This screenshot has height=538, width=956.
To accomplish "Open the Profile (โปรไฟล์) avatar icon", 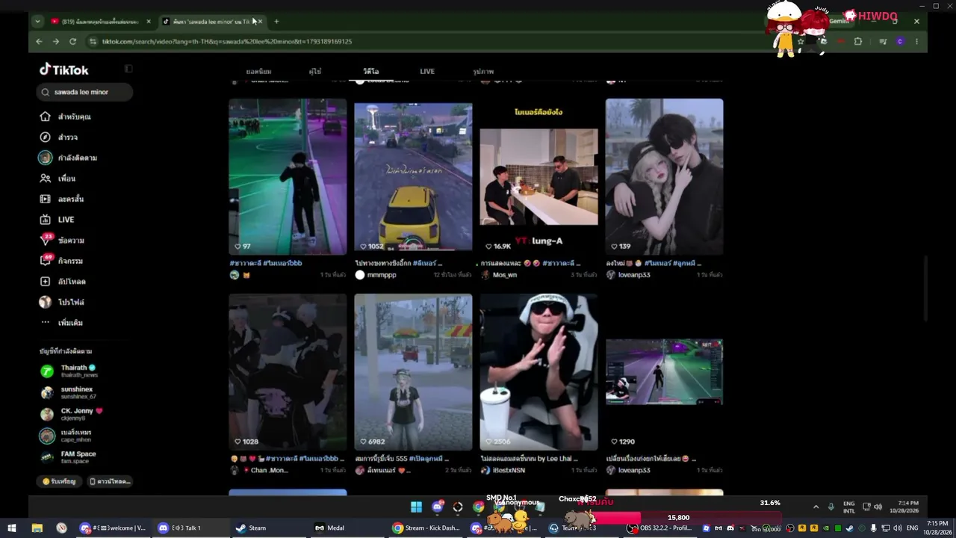I will (45, 302).
